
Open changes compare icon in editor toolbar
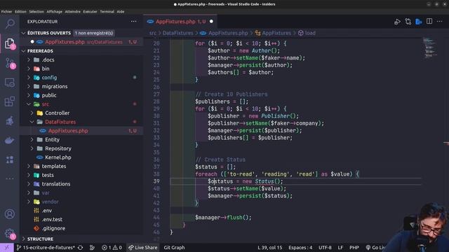pyautogui.click(x=408, y=22)
